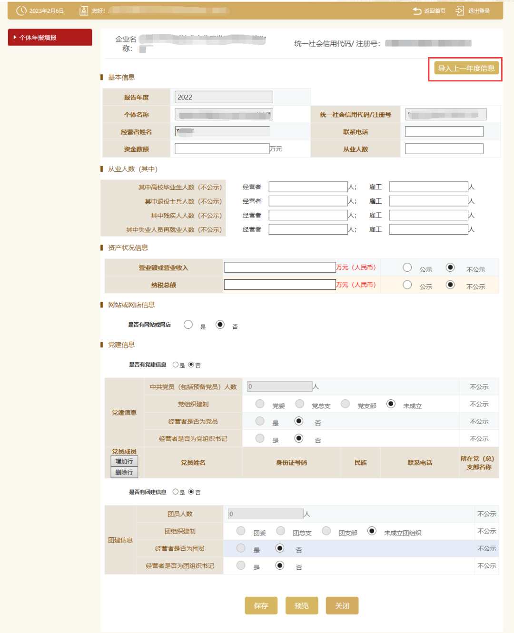Click the 关闭 button at bottom
The width and height of the screenshot is (514, 633).
click(342, 605)
